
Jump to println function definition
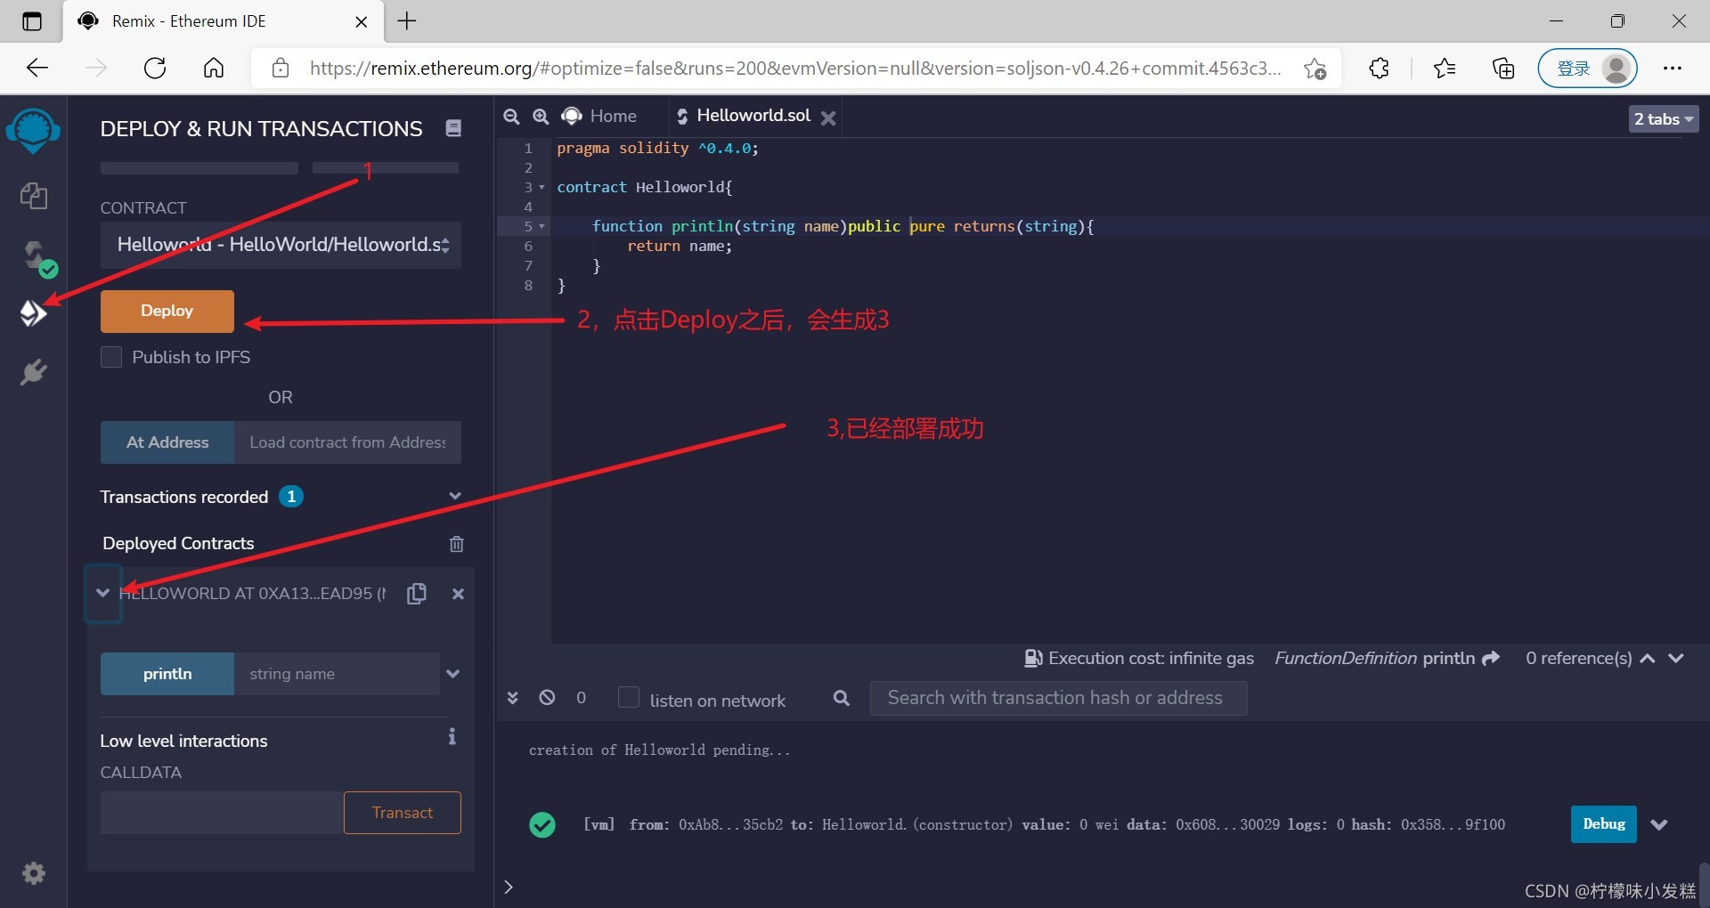[1491, 658]
